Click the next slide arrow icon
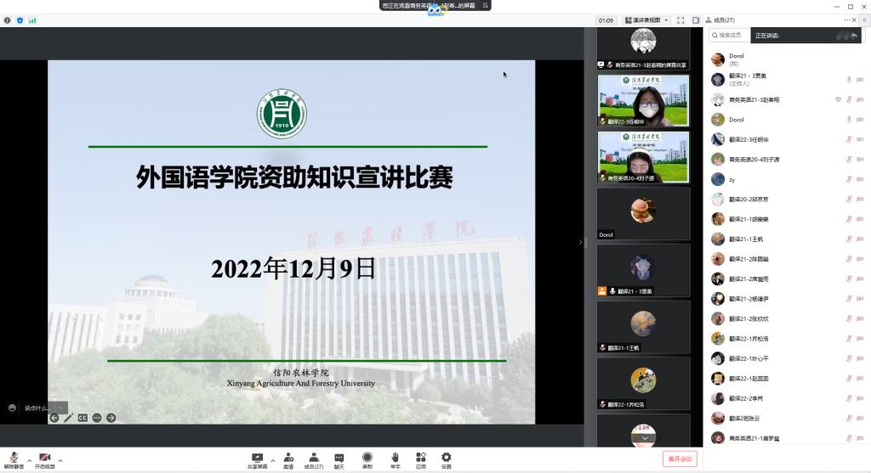 (111, 418)
